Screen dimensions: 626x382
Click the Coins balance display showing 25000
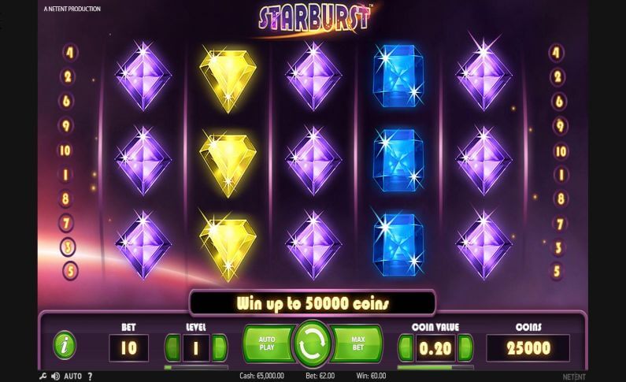point(528,348)
